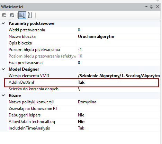162x144 pixels.
Task: Close the Właściwości panel
Action: 157,7
